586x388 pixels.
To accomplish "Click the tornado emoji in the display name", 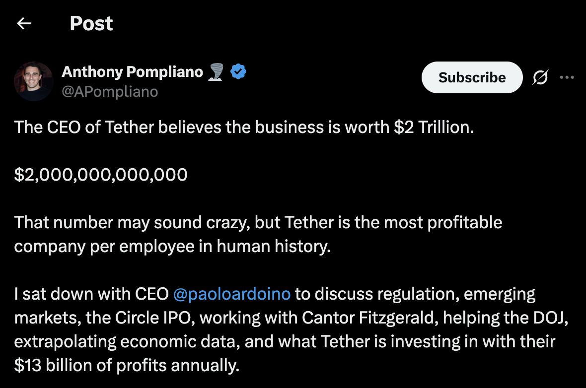I will (x=215, y=72).
